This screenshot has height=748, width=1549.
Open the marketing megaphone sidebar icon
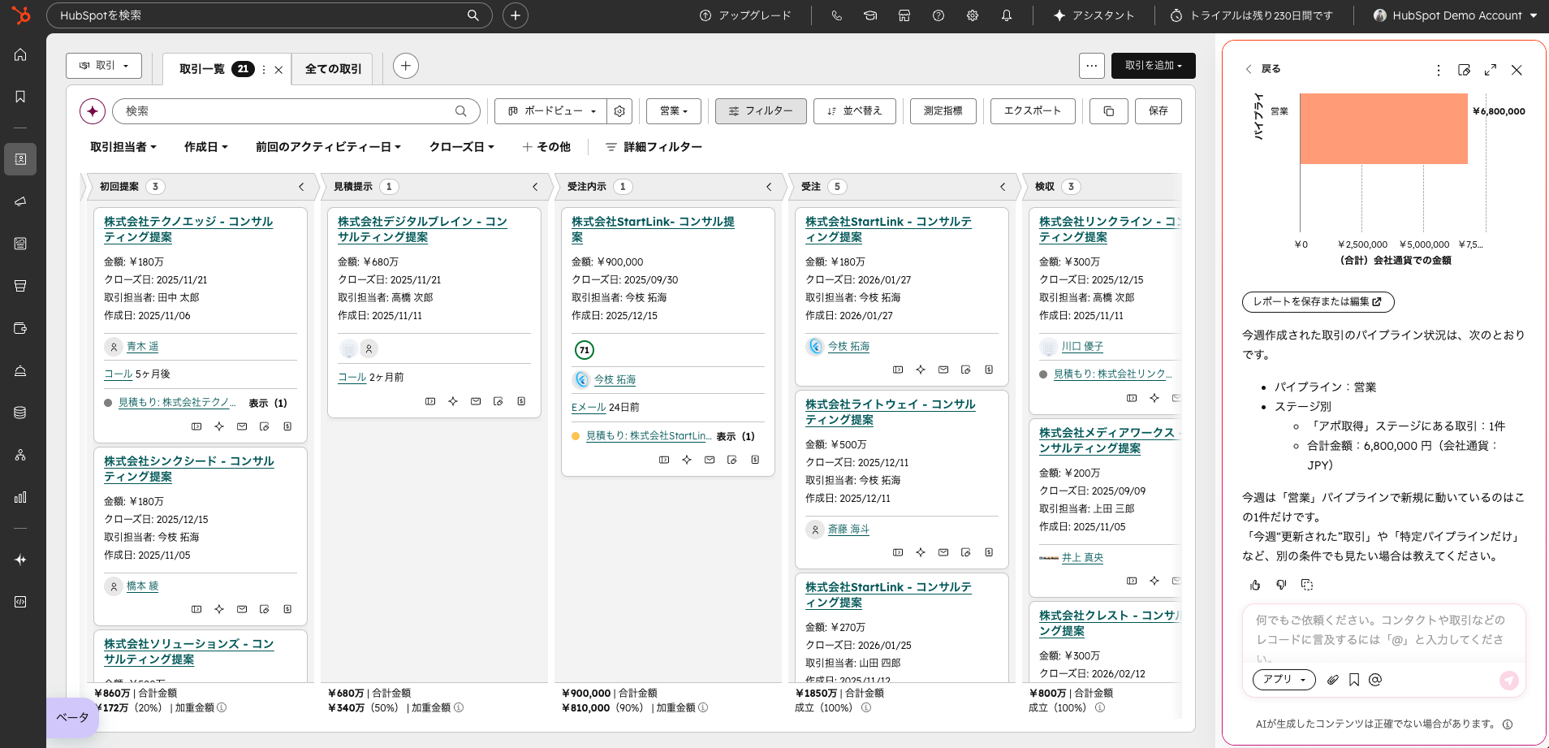(20, 201)
